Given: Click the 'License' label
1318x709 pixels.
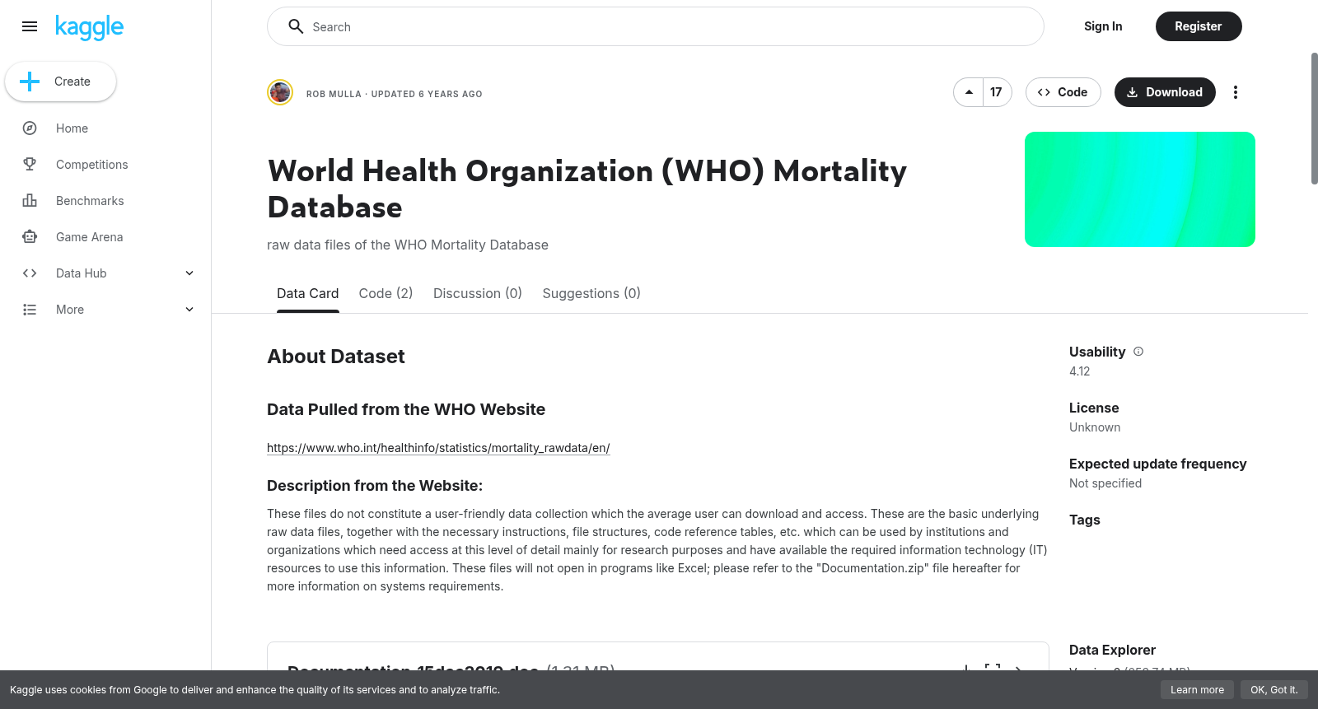Looking at the screenshot, I should [x=1094, y=408].
